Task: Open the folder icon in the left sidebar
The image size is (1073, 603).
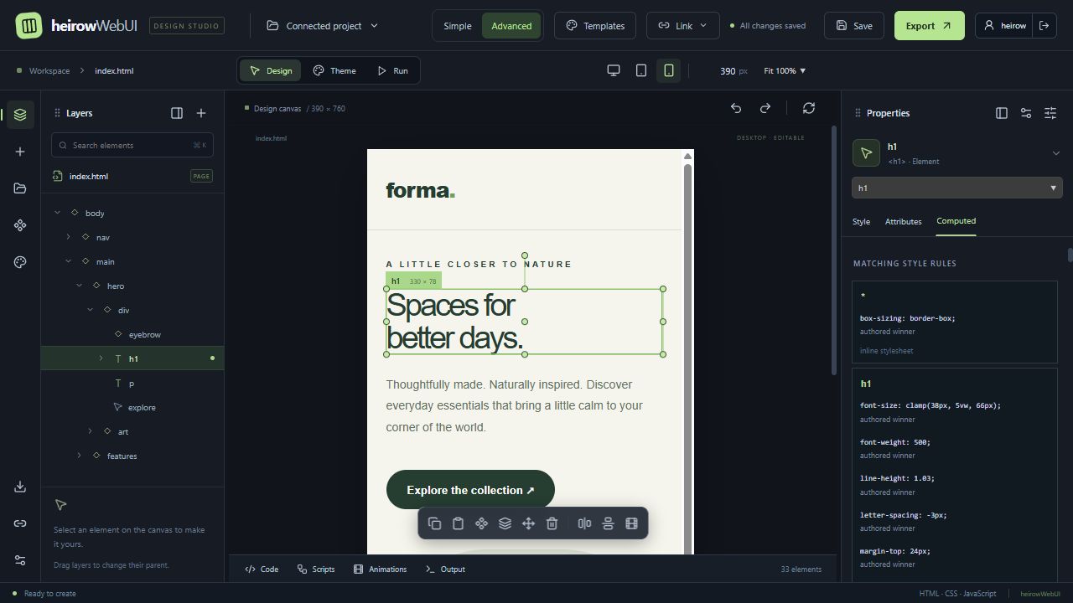Action: point(20,188)
